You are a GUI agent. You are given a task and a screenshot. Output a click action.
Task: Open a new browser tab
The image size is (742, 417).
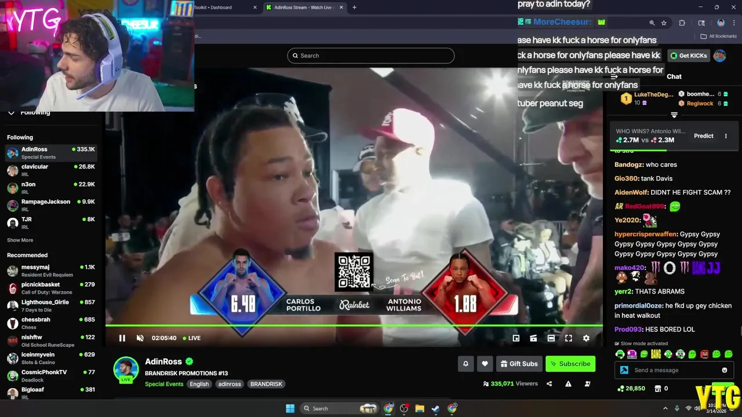pos(354,8)
